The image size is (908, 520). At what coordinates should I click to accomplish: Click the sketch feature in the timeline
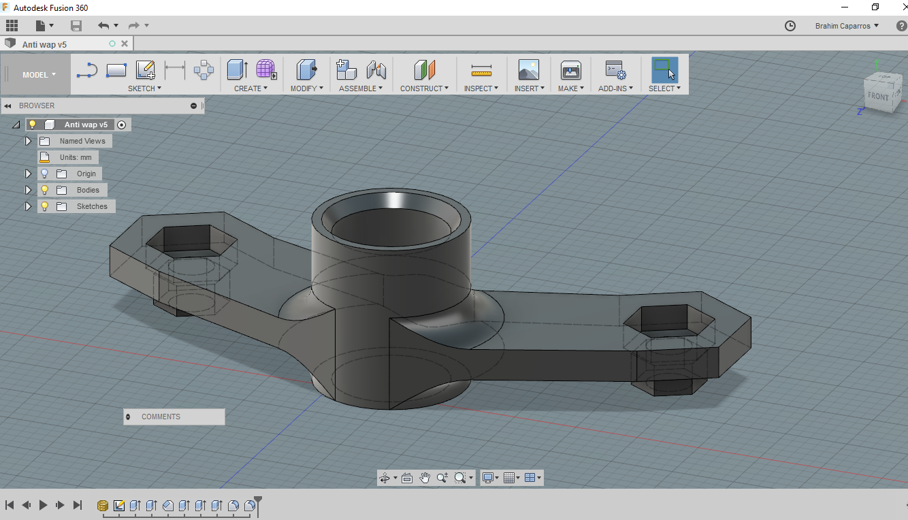[119, 506]
